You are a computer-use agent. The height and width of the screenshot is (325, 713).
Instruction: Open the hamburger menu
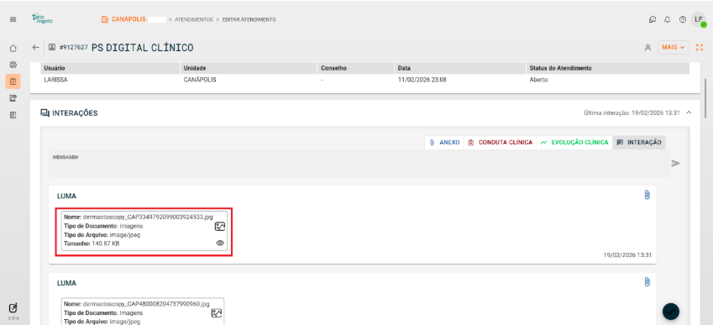(13, 19)
